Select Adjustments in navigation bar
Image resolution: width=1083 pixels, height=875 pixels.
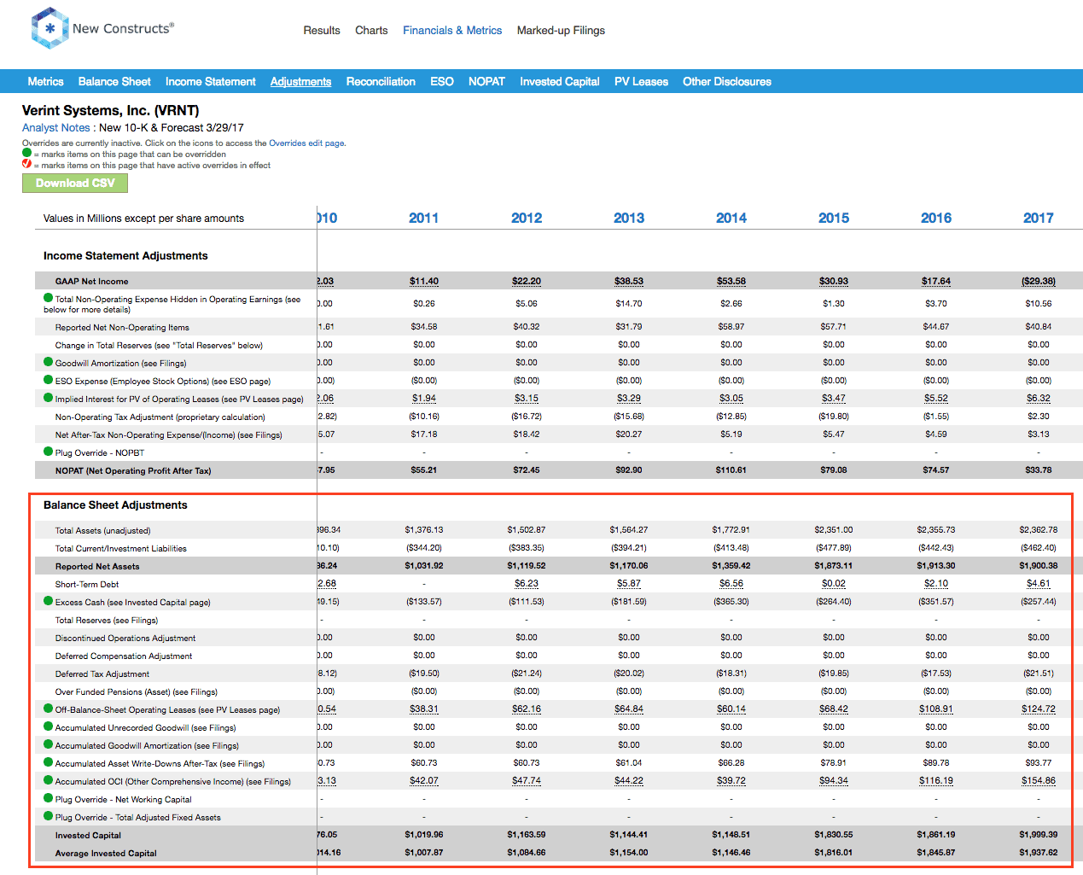tap(300, 81)
